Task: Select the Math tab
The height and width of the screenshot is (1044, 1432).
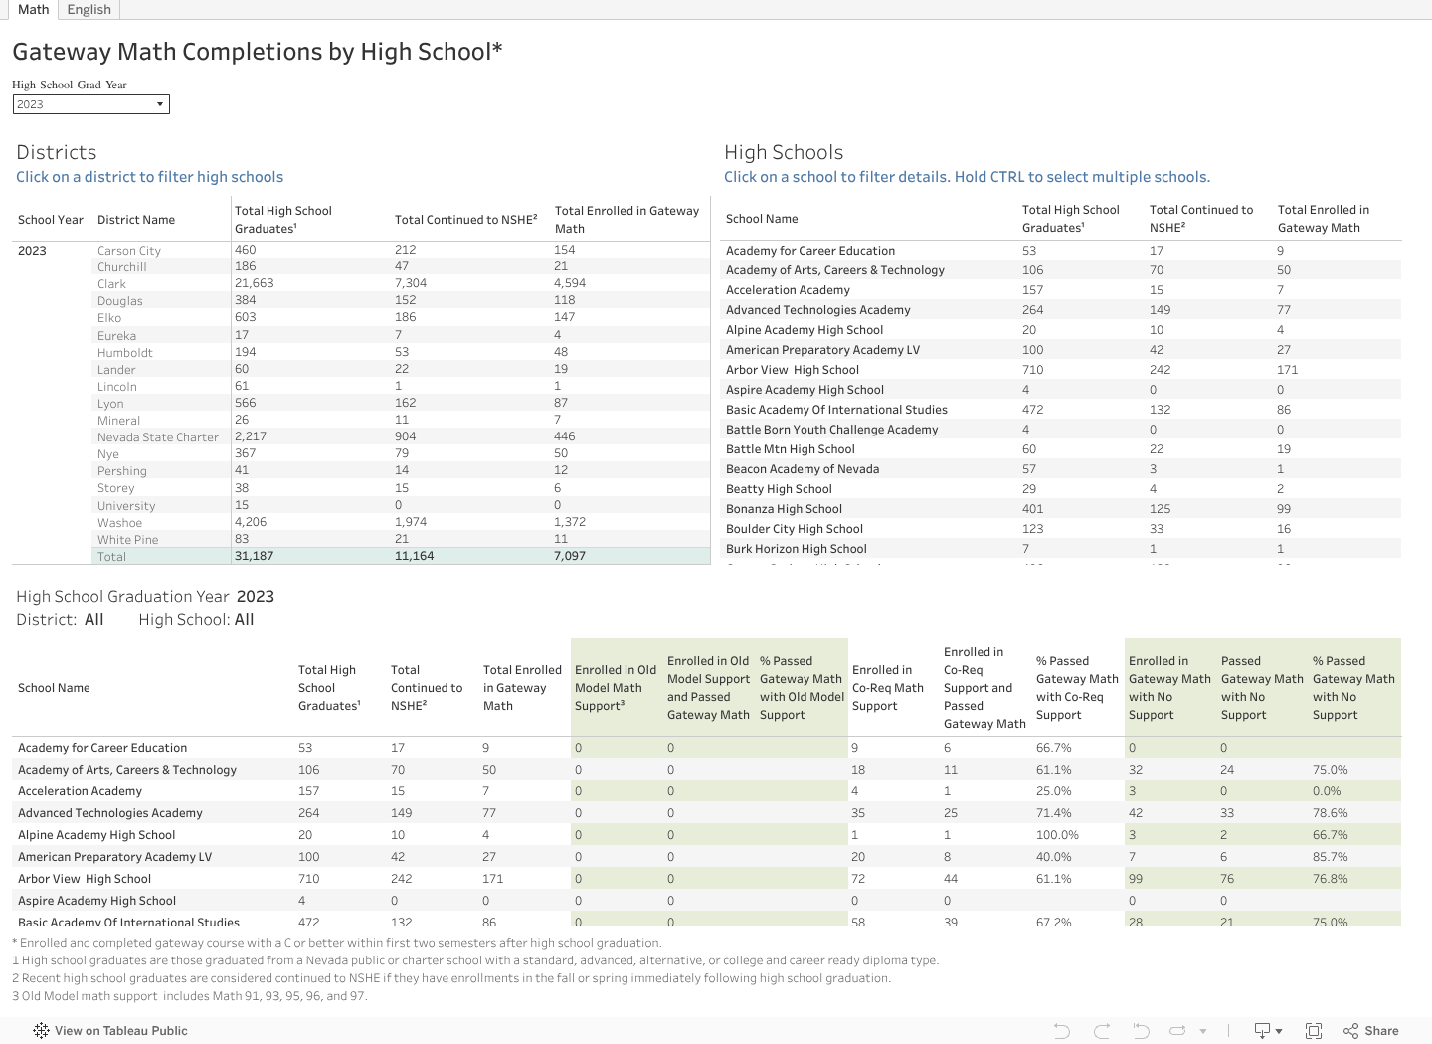Action: click(x=33, y=9)
